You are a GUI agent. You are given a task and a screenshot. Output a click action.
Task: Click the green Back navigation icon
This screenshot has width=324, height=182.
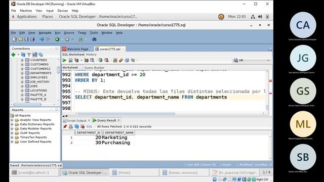(57, 39)
